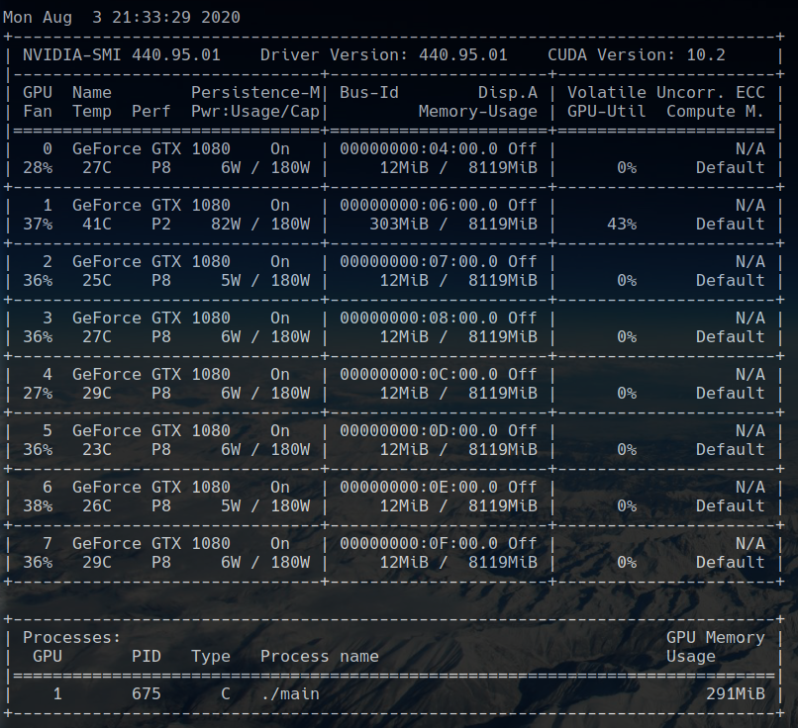The height and width of the screenshot is (728, 798).
Task: Click the Memory-Usage header text
Action: (x=478, y=112)
